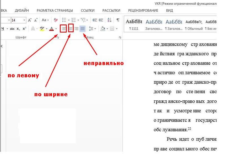Toggle strikethrough abc formatting
Image resolution: width=226 pixels, height=154 pixels.
click(12, 29)
